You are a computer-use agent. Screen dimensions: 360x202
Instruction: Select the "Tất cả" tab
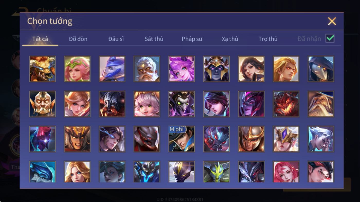pos(40,39)
